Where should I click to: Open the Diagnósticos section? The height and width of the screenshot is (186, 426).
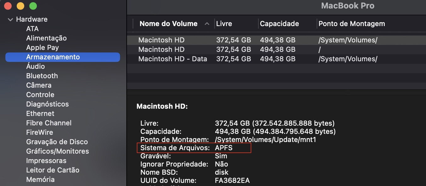tap(47, 104)
